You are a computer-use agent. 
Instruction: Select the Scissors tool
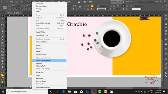coord(2,49)
